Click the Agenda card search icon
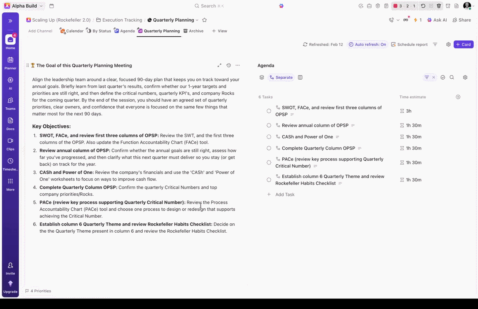Image resolution: width=478 pixels, height=309 pixels. click(452, 77)
